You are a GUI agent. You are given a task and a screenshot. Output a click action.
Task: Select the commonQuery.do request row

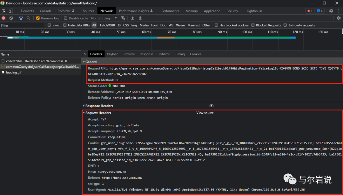click(40, 66)
